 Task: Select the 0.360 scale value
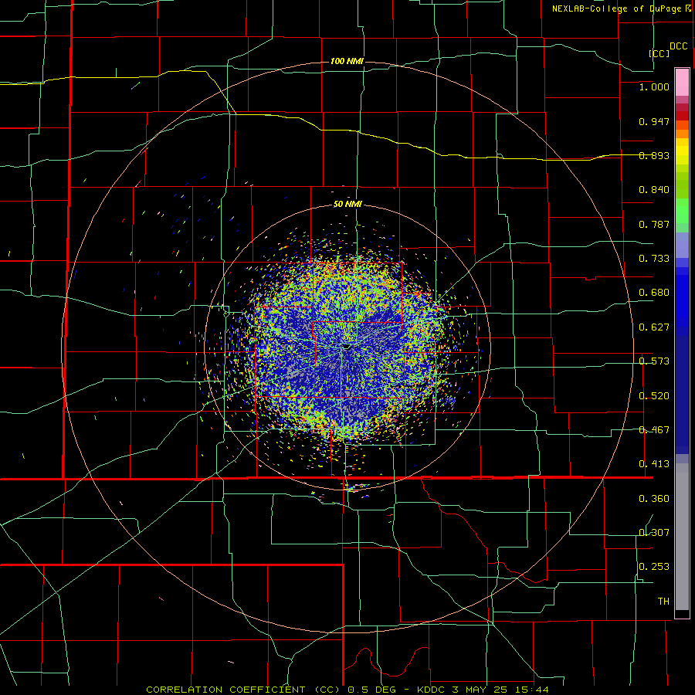(x=654, y=499)
